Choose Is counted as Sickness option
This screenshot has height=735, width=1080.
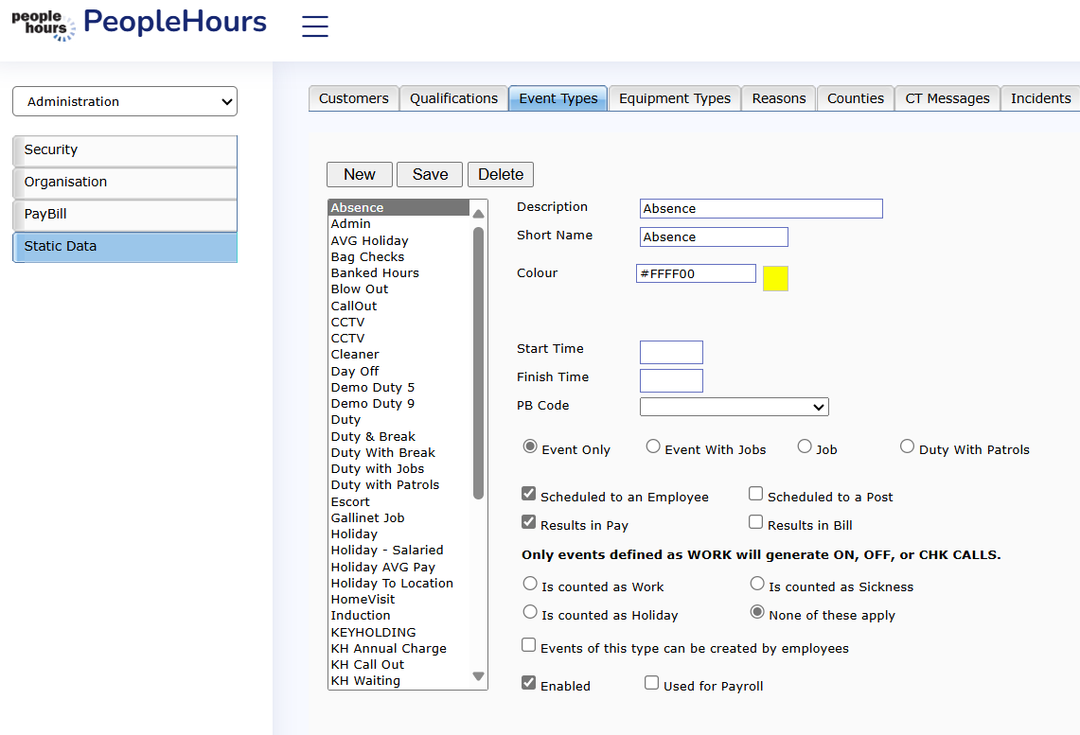point(757,584)
